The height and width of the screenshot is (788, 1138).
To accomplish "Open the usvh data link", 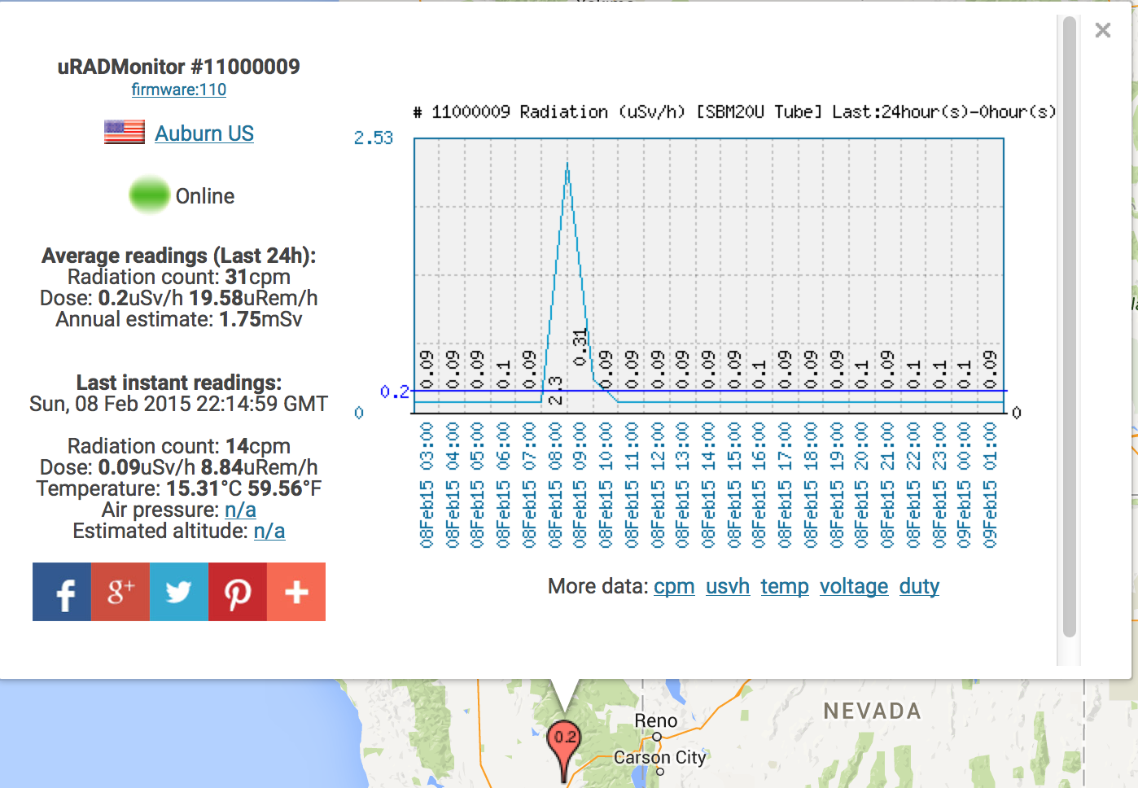I will tap(728, 586).
